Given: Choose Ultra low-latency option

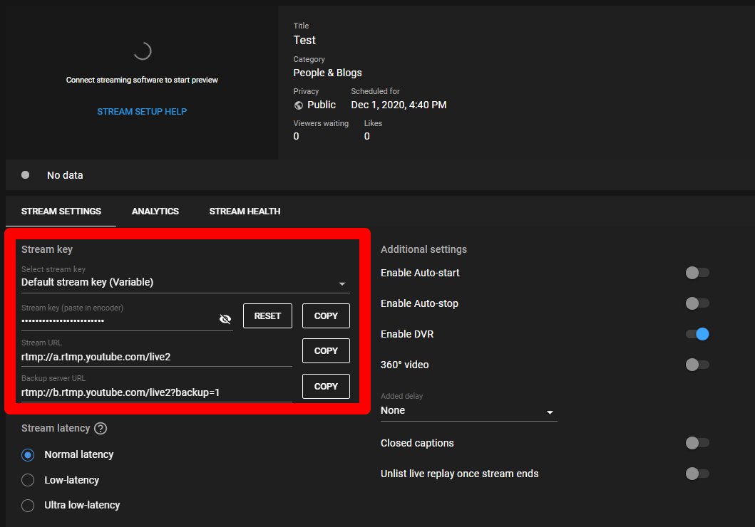Looking at the screenshot, I should click(x=29, y=506).
